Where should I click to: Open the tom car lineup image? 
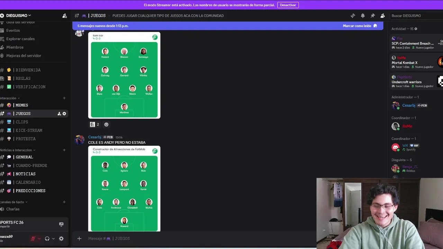click(124, 75)
